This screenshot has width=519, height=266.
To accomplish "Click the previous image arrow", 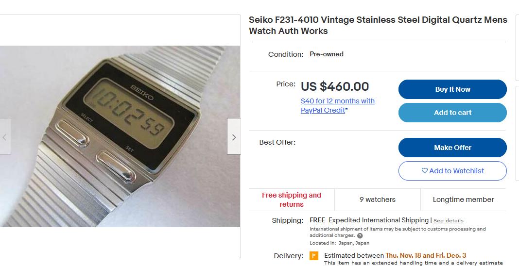I will [5, 137].
